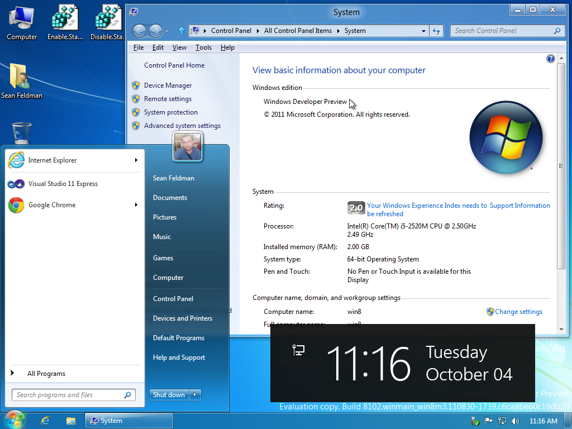Expand the Google Chrome jump list arrow
This screenshot has width=572, height=429.
136,205
